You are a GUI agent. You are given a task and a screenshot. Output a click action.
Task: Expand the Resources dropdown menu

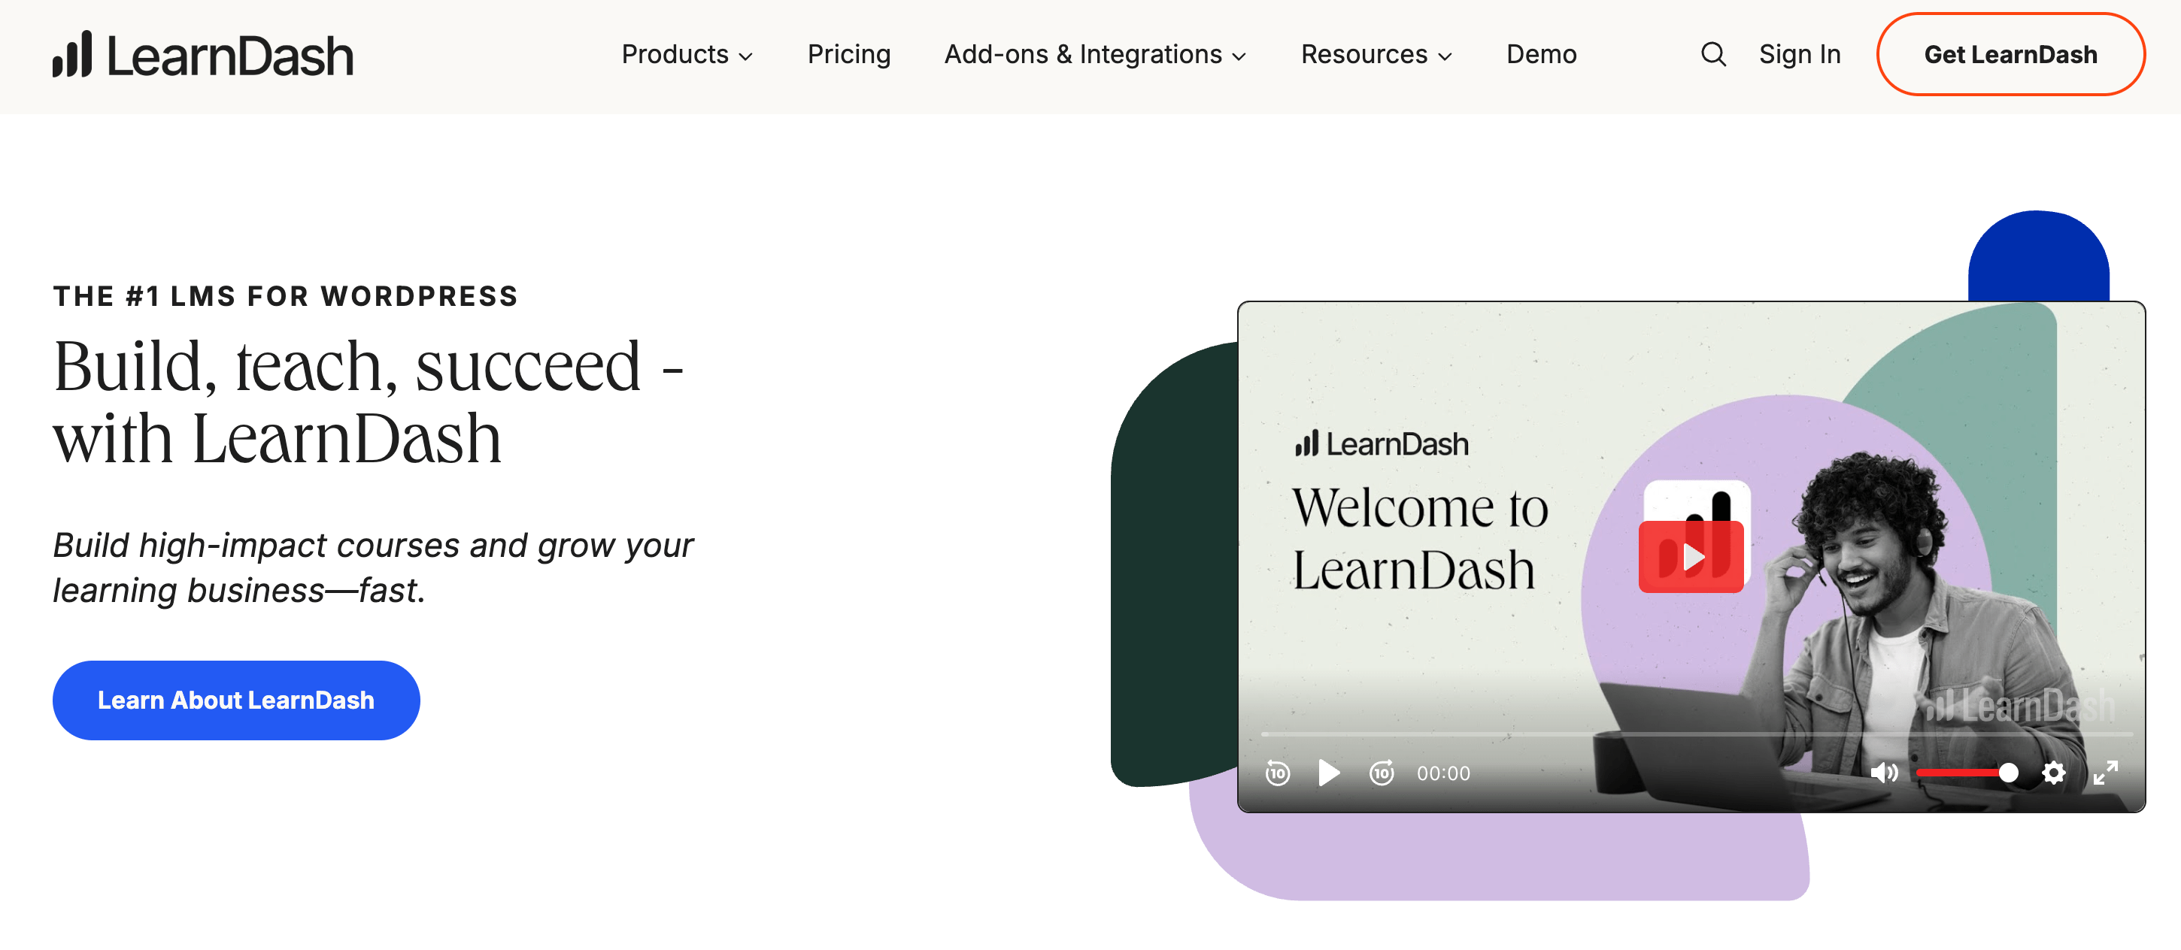1376,54
